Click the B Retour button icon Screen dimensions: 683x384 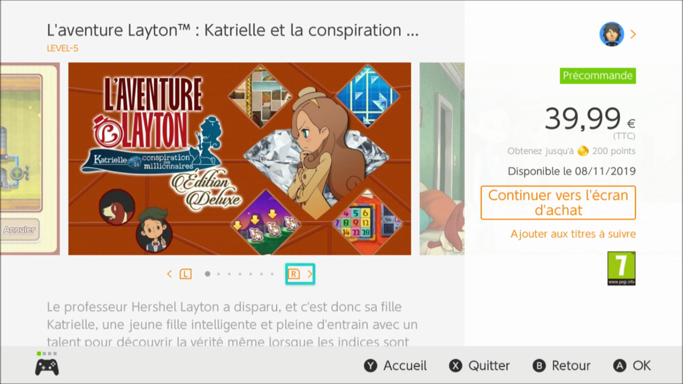pyautogui.click(x=539, y=366)
